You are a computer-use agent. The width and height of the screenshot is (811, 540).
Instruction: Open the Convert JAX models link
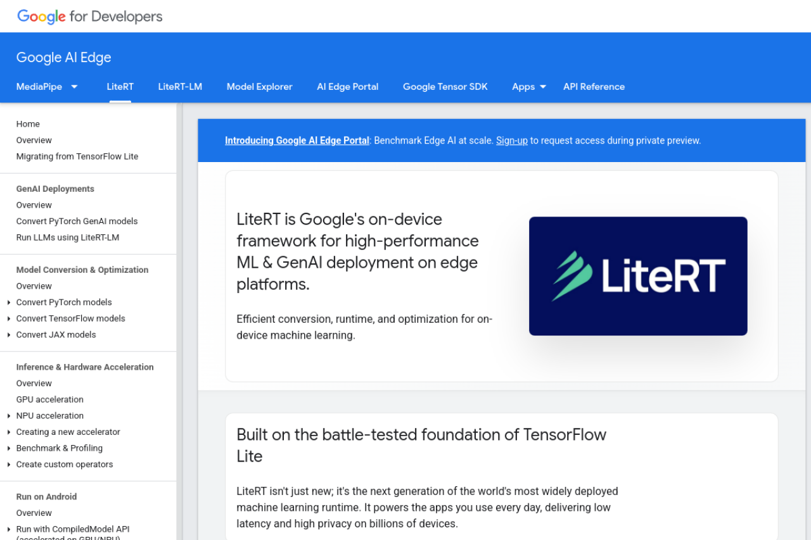(56, 334)
